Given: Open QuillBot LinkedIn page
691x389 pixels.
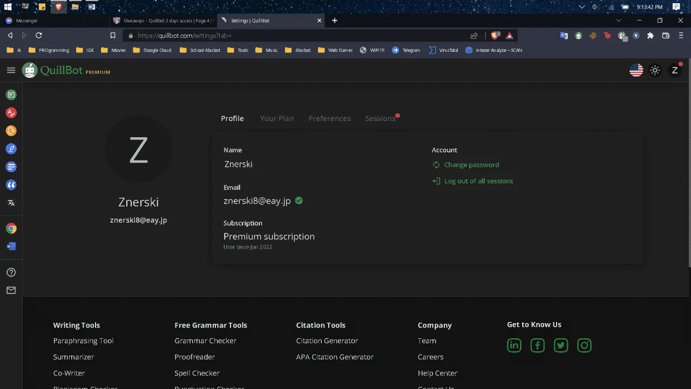Looking at the screenshot, I should pos(514,345).
